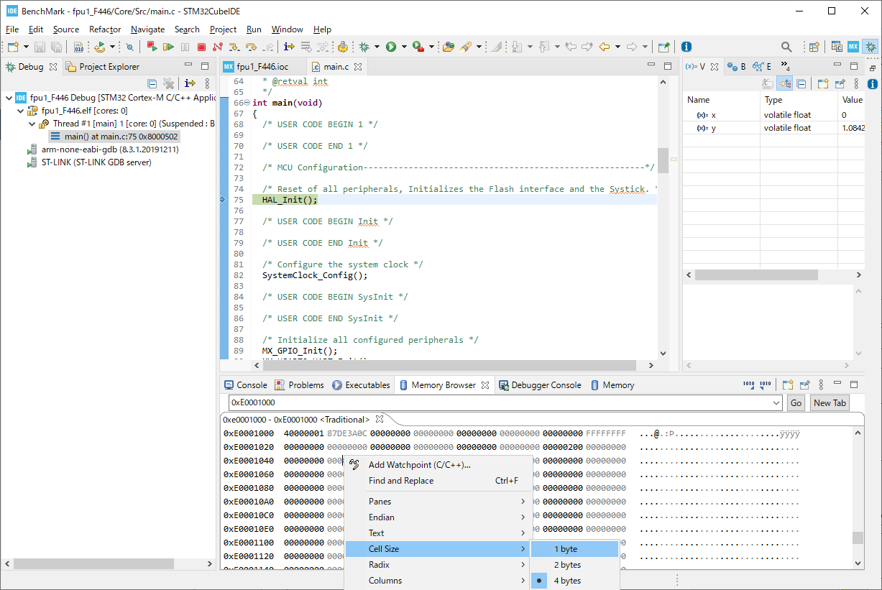Viewport: 882px width, 590px height.
Task: Click the Open Perspective icon
Action: coord(814,47)
